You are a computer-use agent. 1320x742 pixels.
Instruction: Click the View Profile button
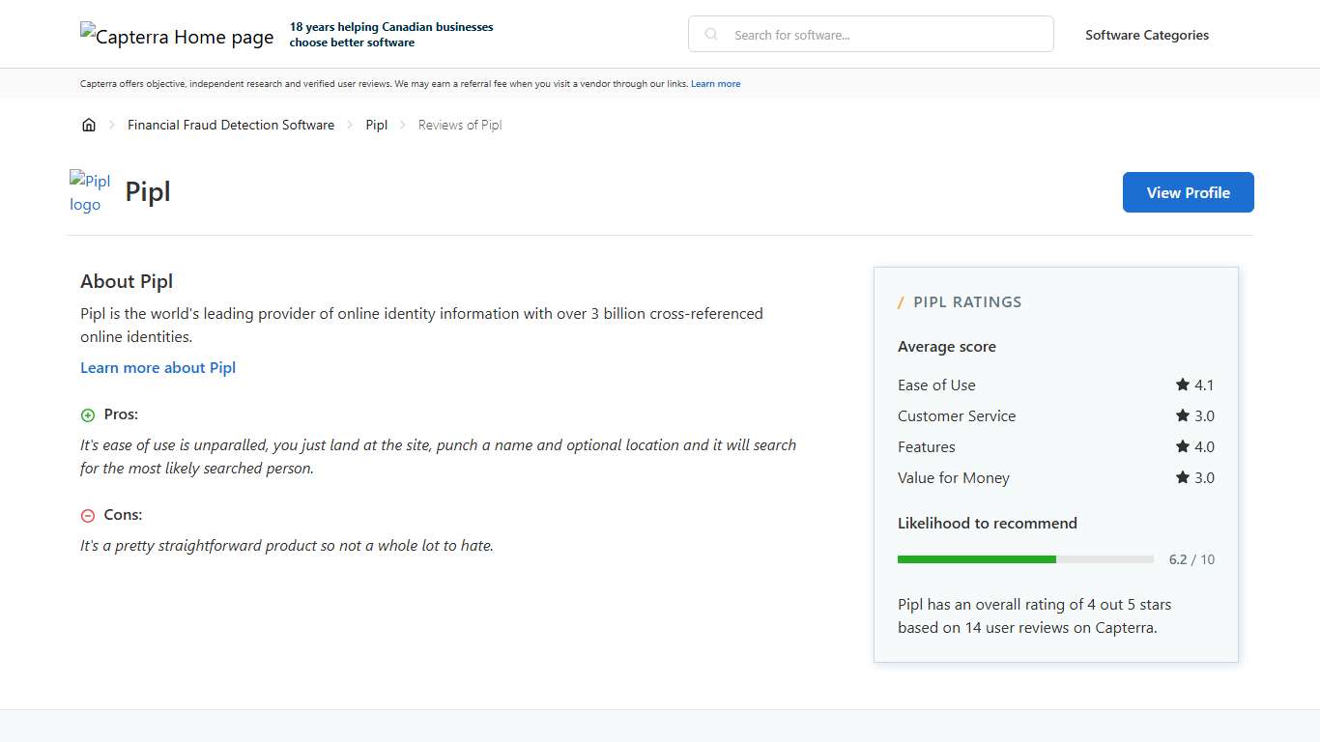pyautogui.click(x=1188, y=192)
